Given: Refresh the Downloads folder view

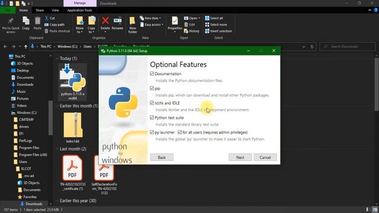Looking at the screenshot, I should click(x=312, y=47).
